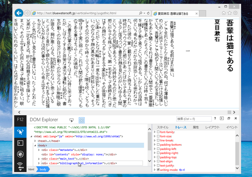Select the DOM Explorer sidebar icon

[x=20, y=132]
